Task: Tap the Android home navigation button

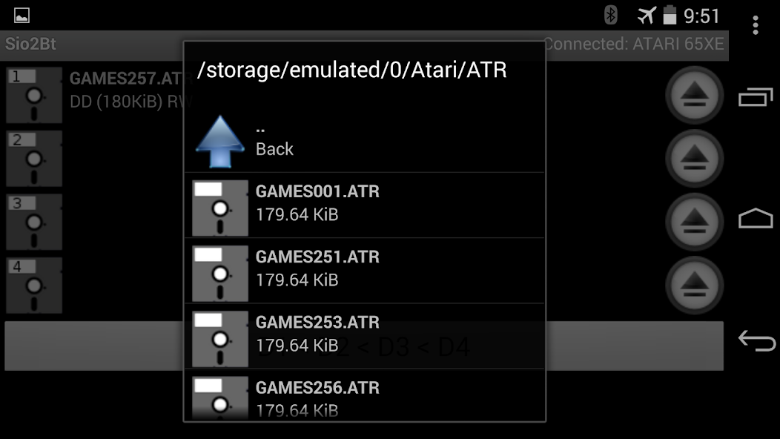Action: [x=756, y=219]
